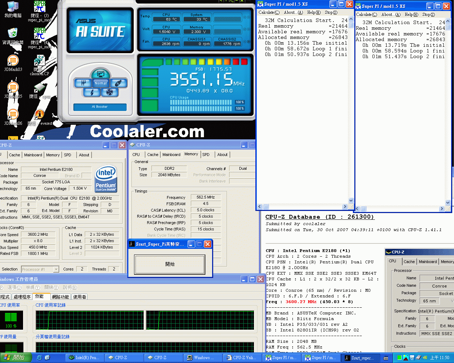Click down arrow of left Super PI vertical scrollbar
The width and height of the screenshot is (454, 363).
click(351, 200)
